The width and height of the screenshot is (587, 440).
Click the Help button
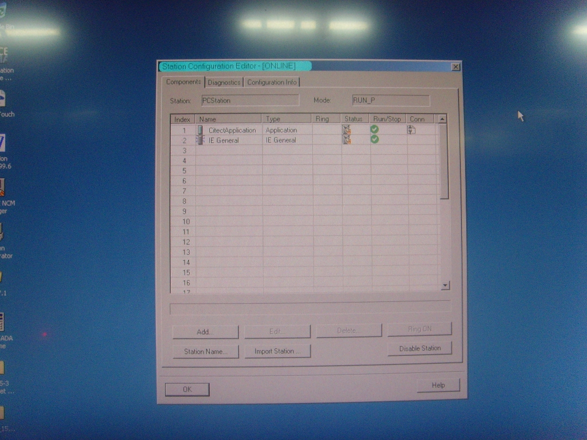coord(438,386)
